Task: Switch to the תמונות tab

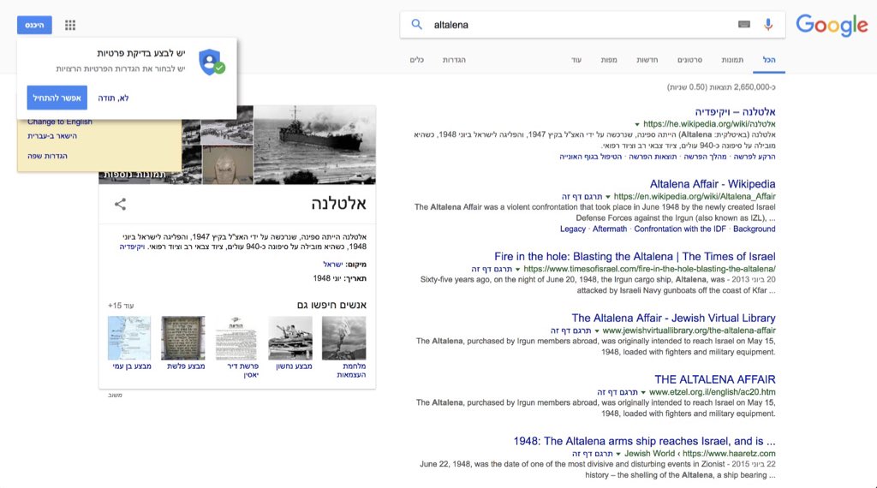Action: click(x=732, y=60)
